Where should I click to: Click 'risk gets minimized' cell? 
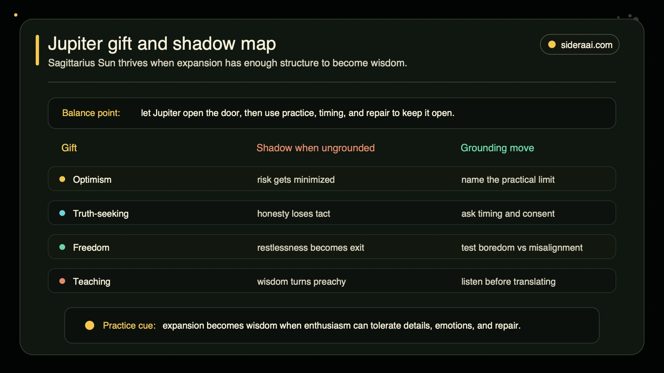tap(296, 179)
